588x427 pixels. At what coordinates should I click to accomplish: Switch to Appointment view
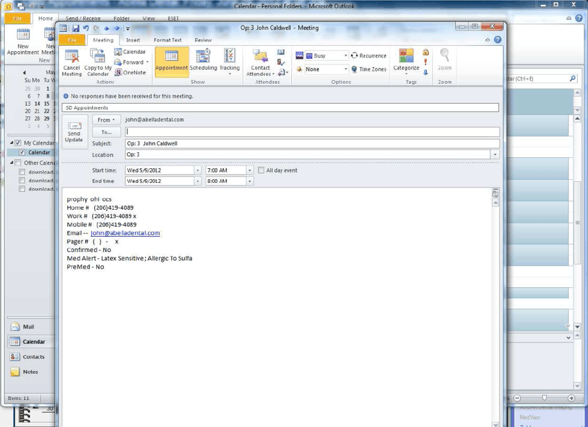click(x=172, y=62)
